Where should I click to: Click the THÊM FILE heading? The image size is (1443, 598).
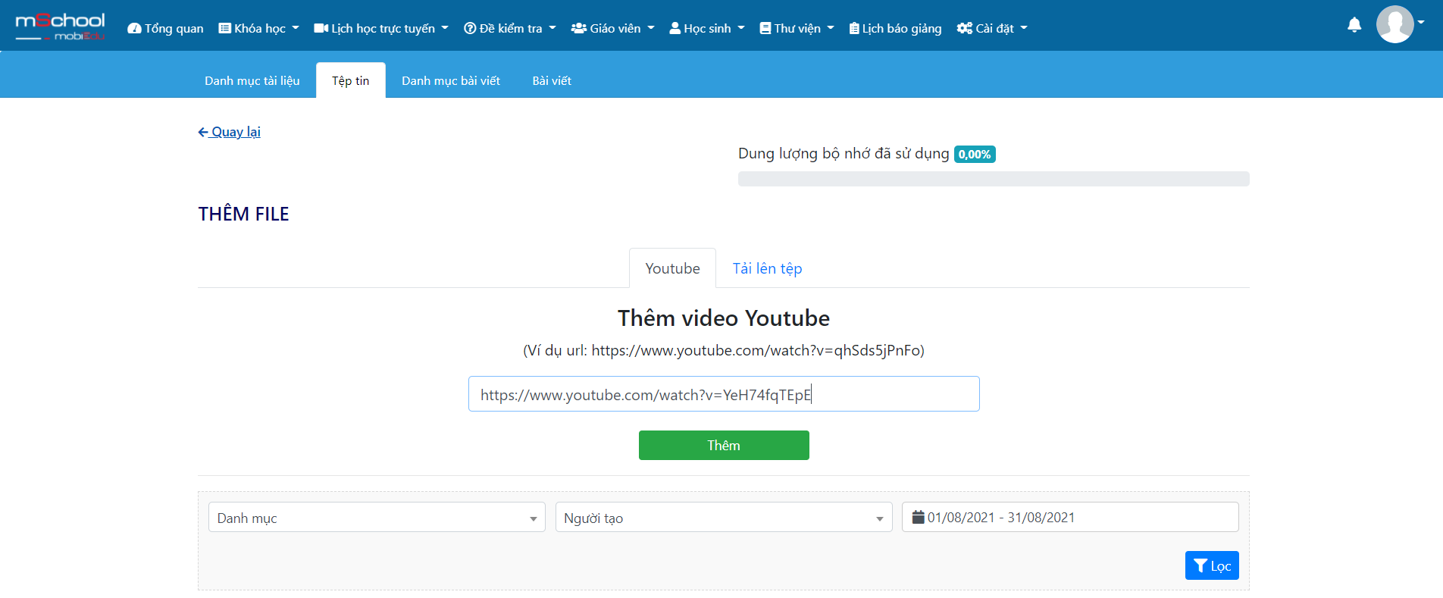(243, 214)
